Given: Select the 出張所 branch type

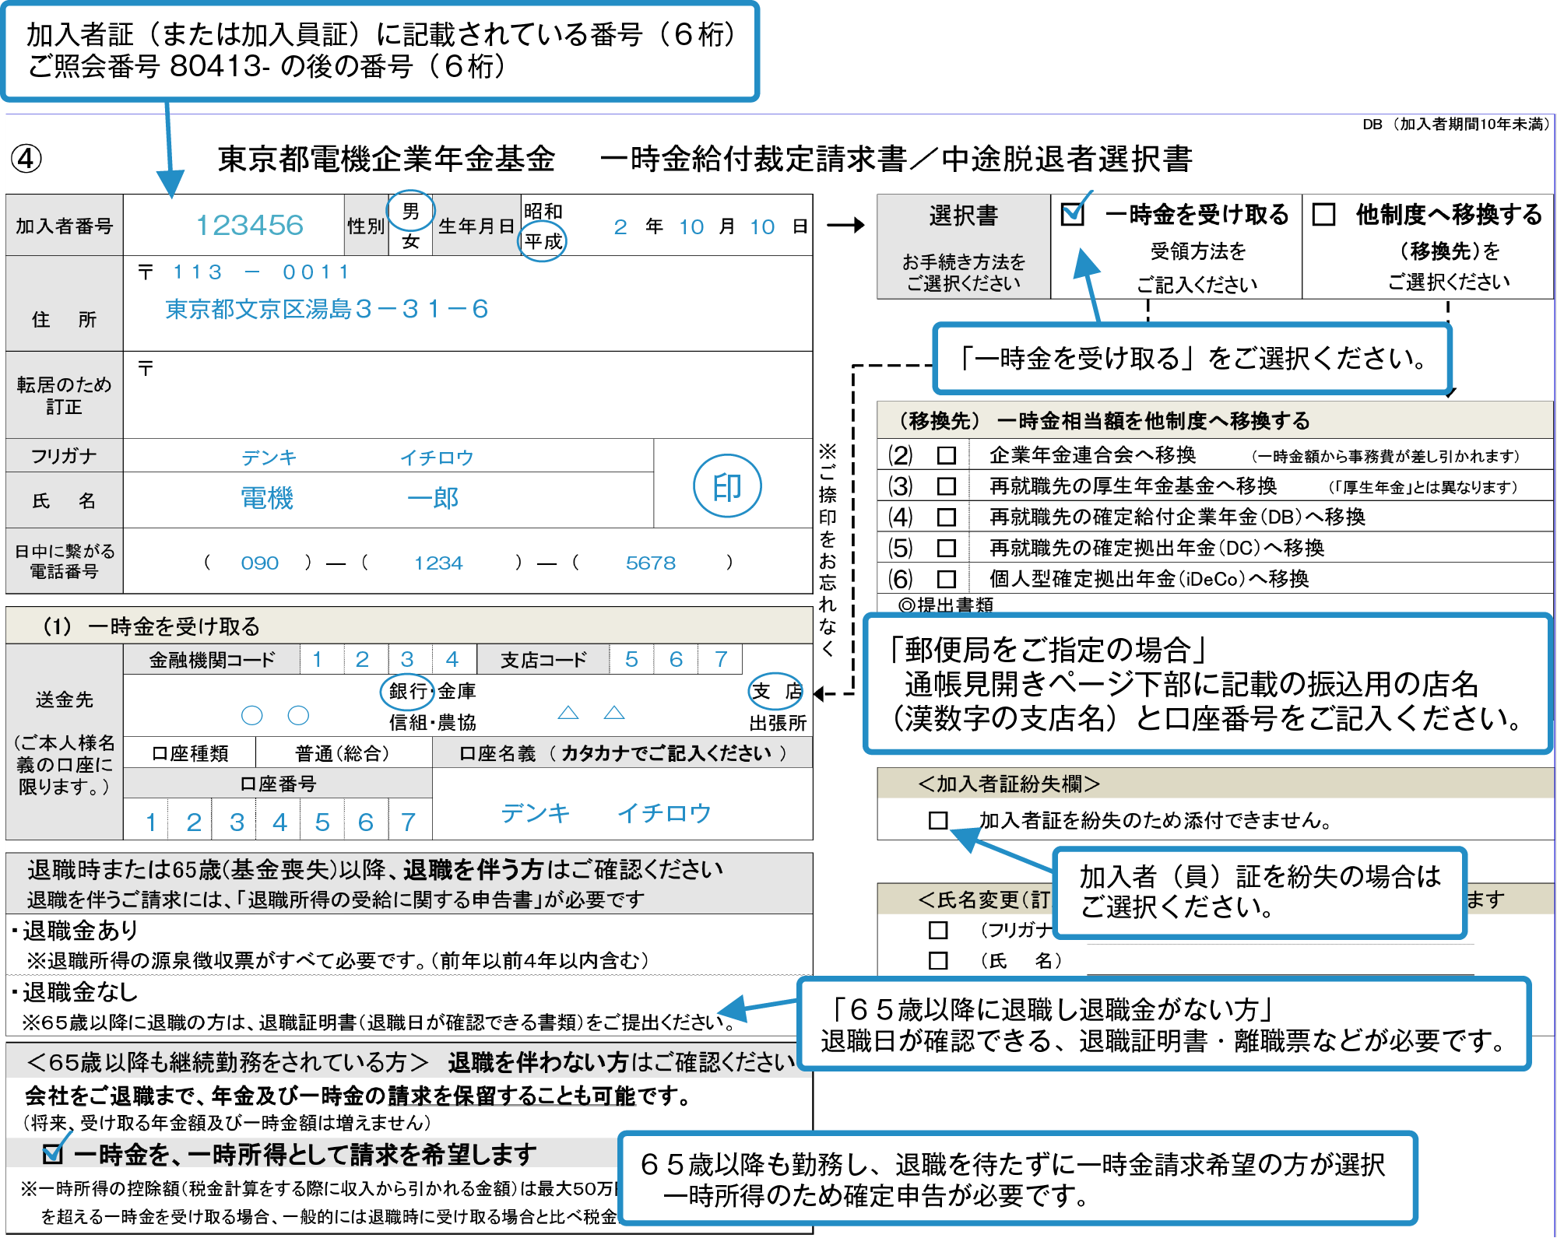Looking at the screenshot, I should pyautogui.click(x=778, y=723).
